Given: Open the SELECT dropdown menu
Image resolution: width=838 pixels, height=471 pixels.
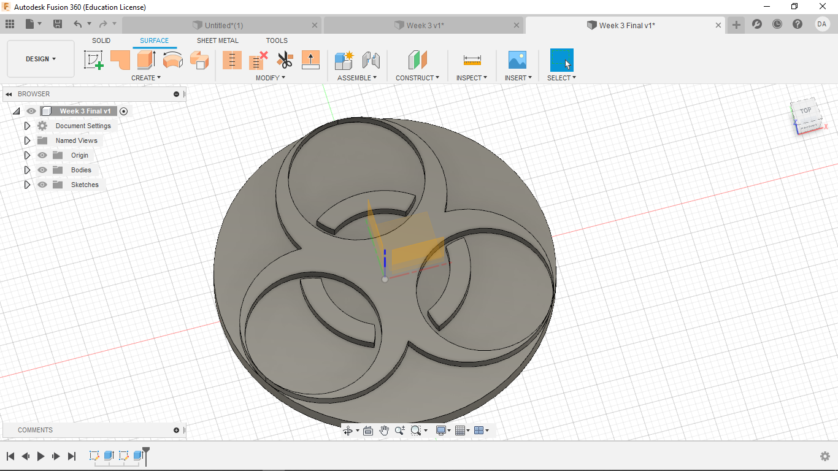Looking at the screenshot, I should pos(561,78).
